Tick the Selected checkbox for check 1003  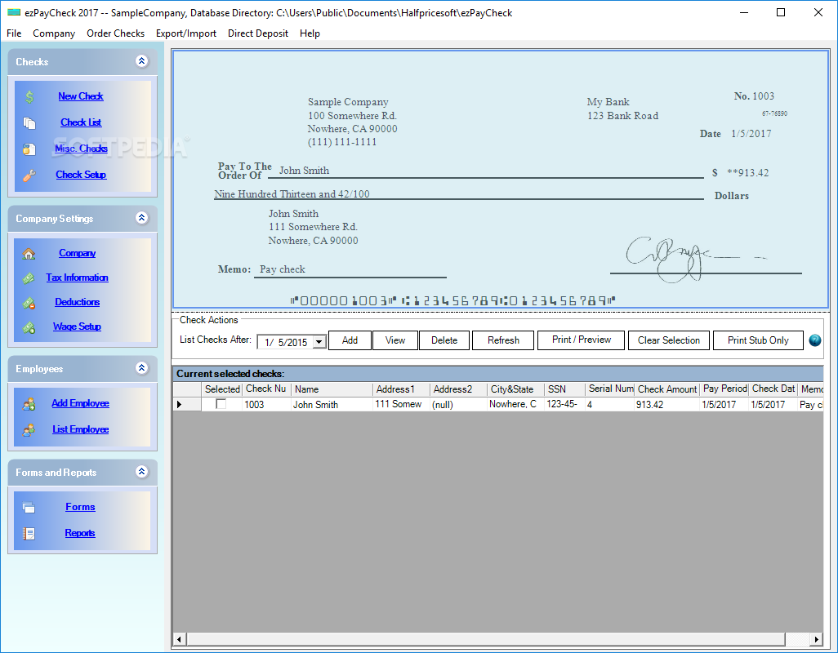point(221,404)
